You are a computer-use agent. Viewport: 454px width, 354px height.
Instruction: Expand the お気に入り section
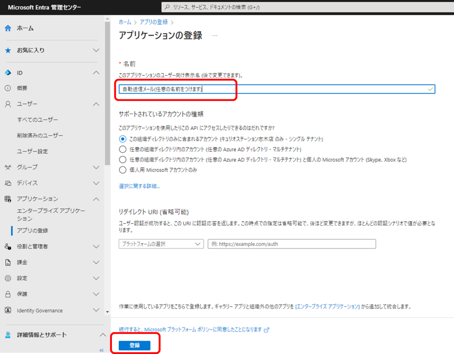[96, 50]
